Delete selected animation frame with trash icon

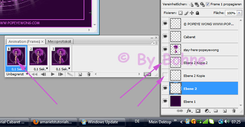[89, 74]
